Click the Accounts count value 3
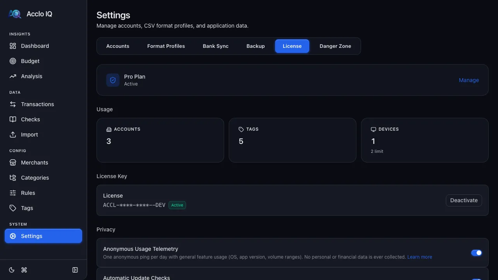 [x=109, y=141]
